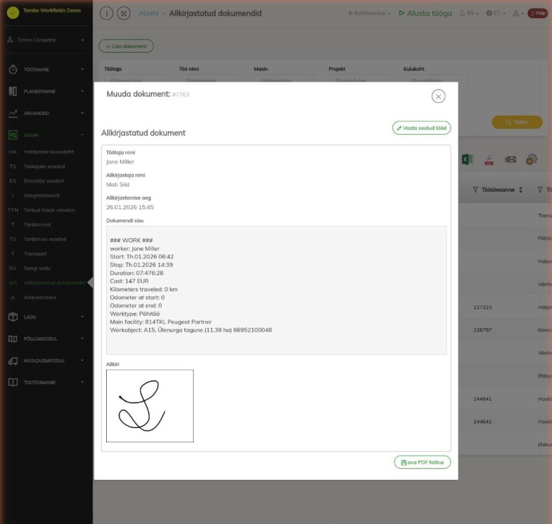Export table to Excel icon

467,159
